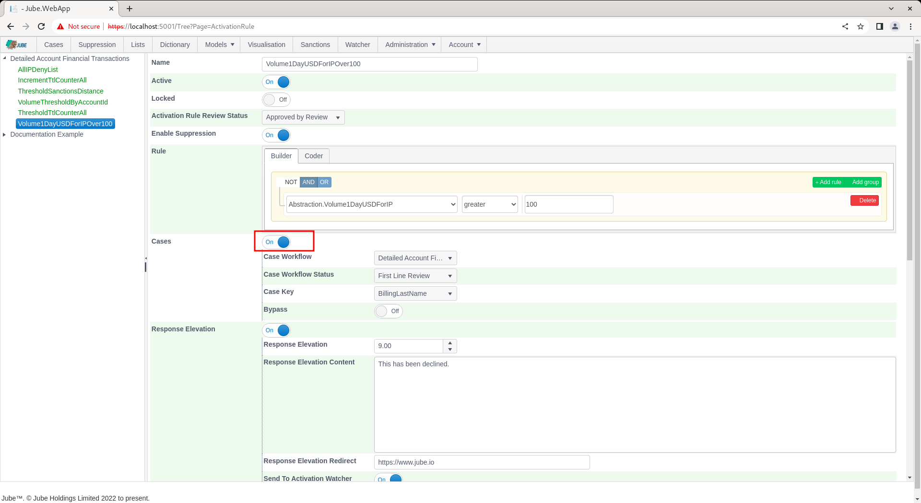
Task: Open the Visualisation menu item
Action: click(x=267, y=45)
